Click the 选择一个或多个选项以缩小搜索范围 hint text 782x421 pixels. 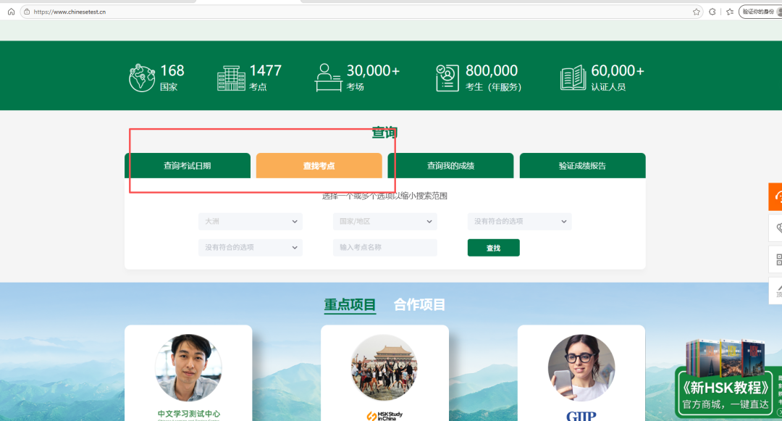coord(384,196)
